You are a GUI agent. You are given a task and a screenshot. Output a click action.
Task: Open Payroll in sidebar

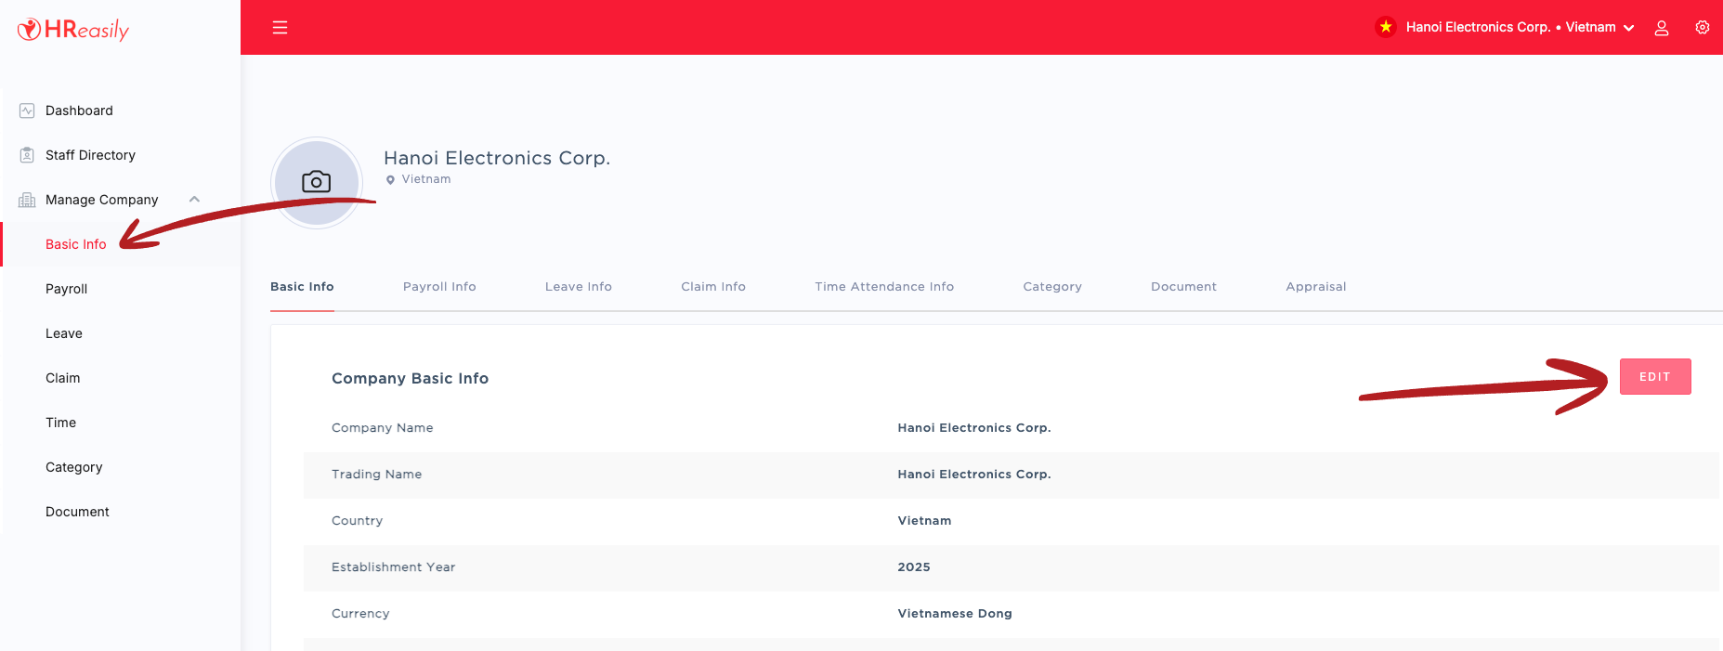[66, 289]
